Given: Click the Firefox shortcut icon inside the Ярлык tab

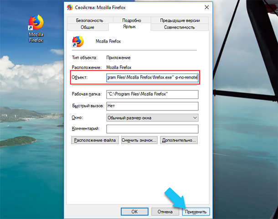Looking at the screenshot, I should 77,42.
